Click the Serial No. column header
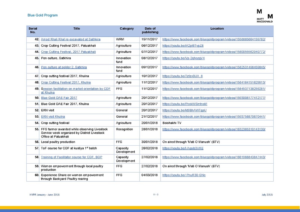Screen dimensions: 300x212 coord(33,30)
